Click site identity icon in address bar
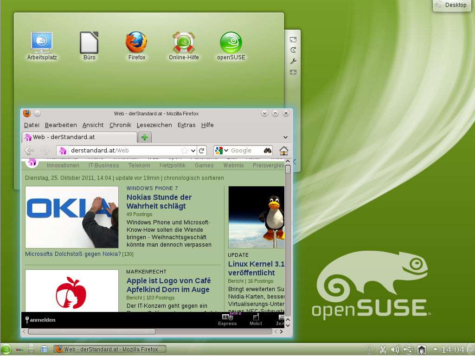This screenshot has width=475, height=356. tap(63, 151)
